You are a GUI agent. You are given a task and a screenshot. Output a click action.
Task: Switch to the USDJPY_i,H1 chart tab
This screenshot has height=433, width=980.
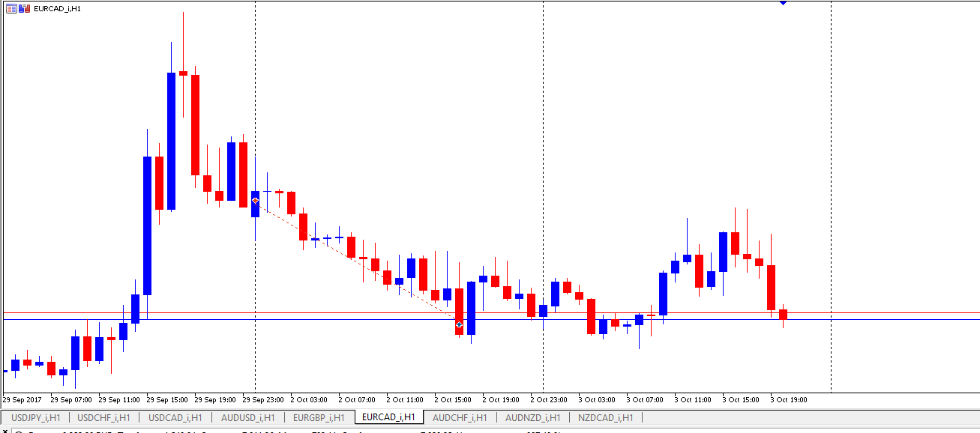pyautogui.click(x=35, y=417)
